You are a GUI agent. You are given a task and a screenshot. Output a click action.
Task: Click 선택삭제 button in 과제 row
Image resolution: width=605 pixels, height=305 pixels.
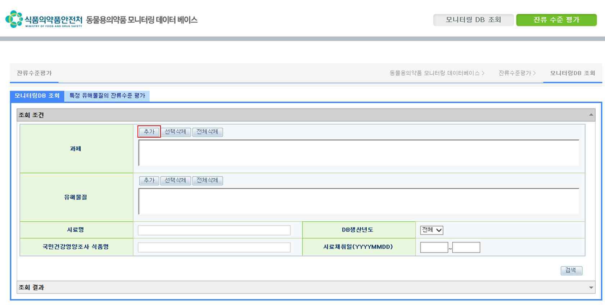(x=175, y=132)
